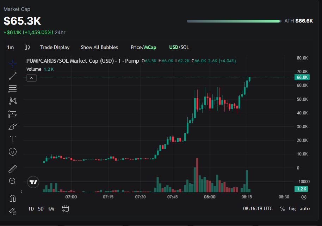Activate the zoom-in tool

click(x=12, y=181)
